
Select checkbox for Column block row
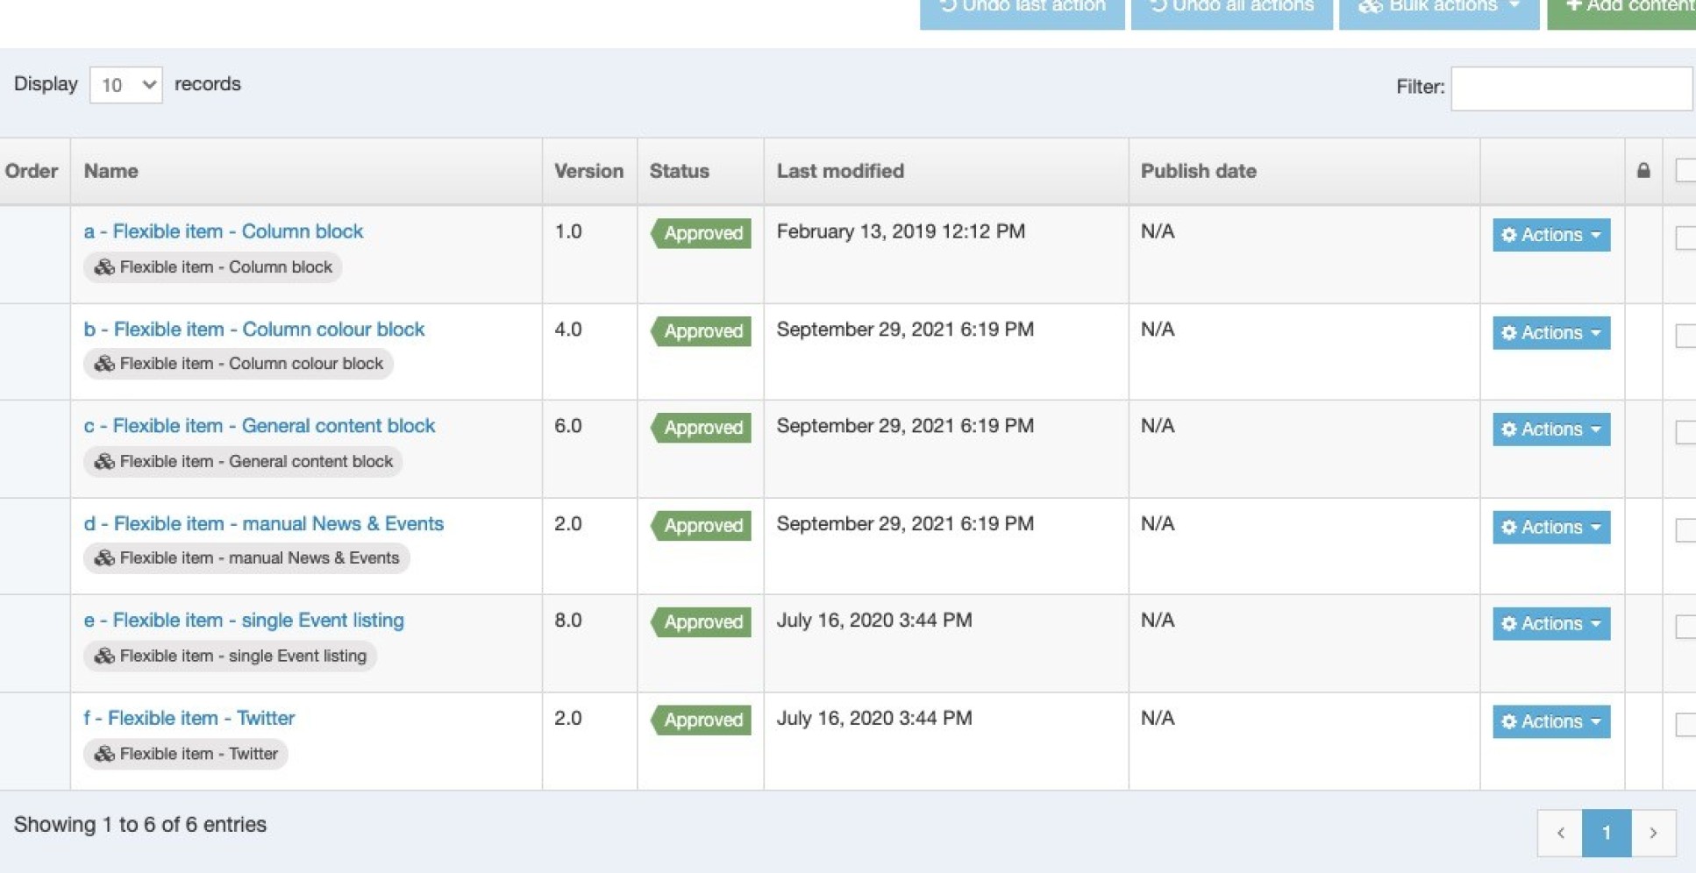point(1685,238)
